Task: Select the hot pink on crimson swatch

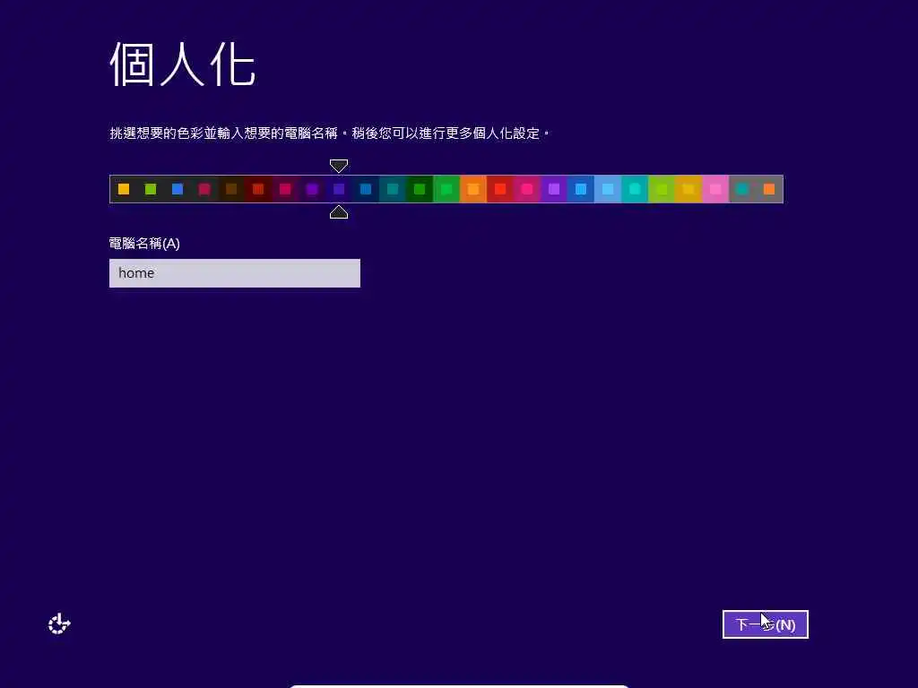Action: click(527, 189)
